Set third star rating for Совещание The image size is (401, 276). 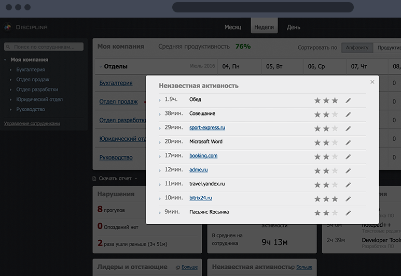[x=335, y=114]
